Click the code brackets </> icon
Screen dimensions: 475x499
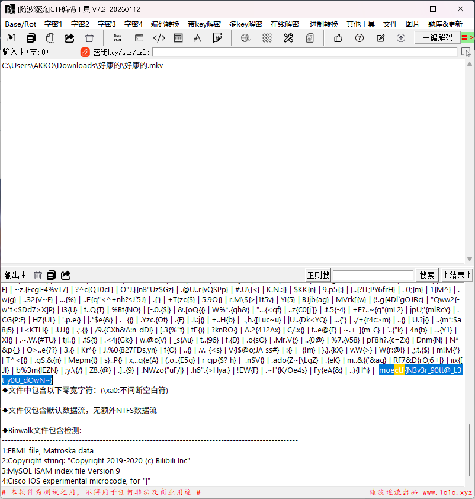point(159,38)
